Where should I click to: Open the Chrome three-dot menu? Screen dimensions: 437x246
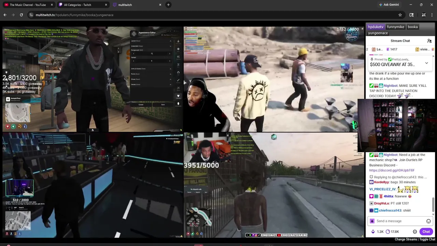432,15
